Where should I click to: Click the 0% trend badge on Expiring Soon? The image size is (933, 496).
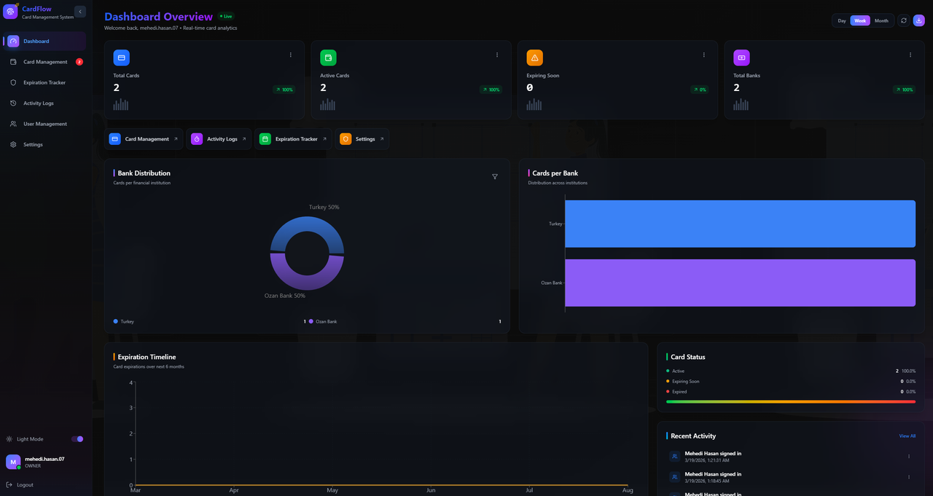click(x=700, y=90)
